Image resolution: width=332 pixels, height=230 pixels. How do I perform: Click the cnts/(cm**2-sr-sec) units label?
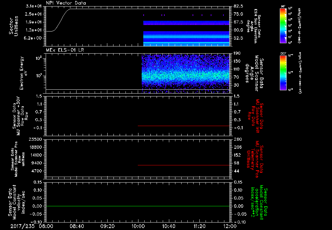(x=299, y=25)
